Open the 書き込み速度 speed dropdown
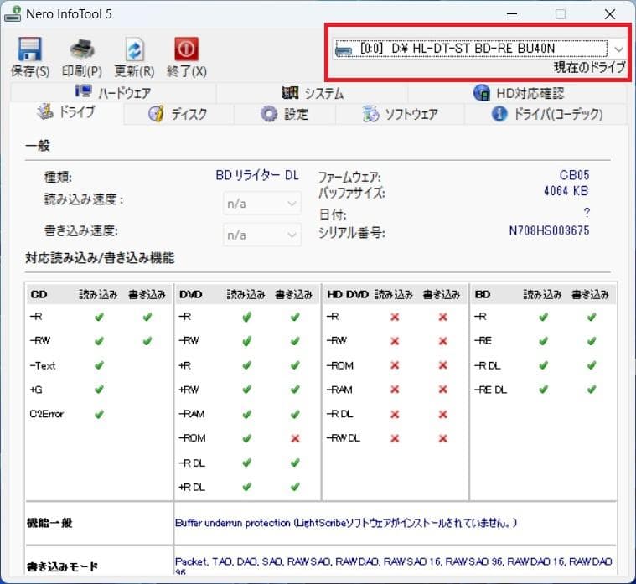This screenshot has height=584, width=636. [262, 235]
